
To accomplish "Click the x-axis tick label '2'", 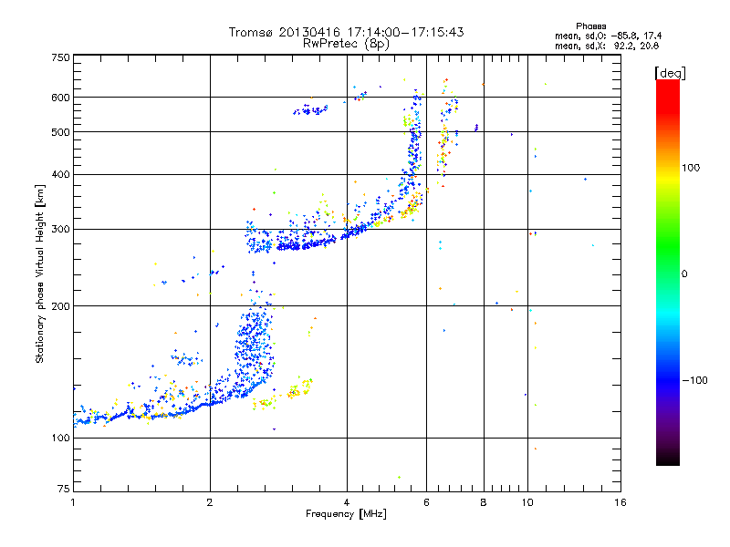I will (x=210, y=502).
